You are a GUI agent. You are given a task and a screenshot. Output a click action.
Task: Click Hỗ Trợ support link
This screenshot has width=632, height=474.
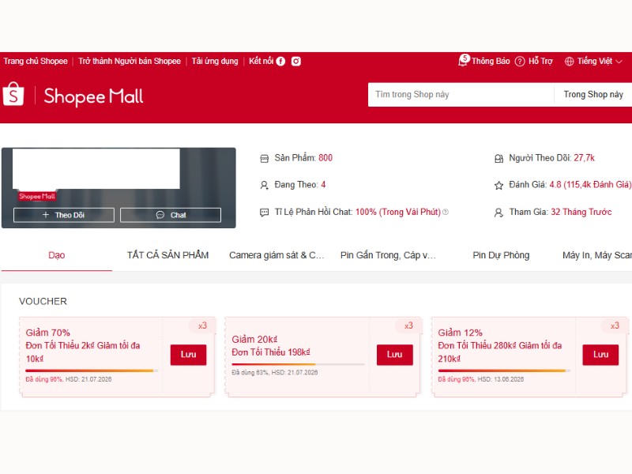click(x=540, y=62)
